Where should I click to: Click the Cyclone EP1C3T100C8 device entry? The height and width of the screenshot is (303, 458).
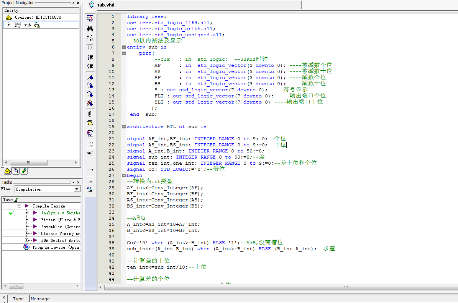[38, 17]
